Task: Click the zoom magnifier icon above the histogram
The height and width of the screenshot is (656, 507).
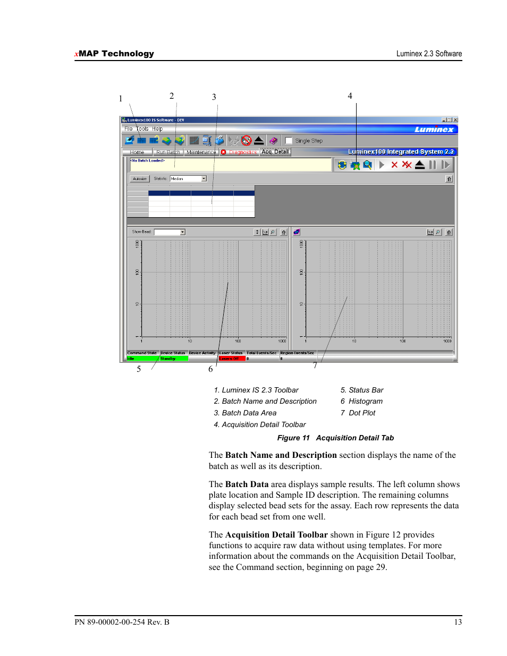Action: tap(273, 232)
